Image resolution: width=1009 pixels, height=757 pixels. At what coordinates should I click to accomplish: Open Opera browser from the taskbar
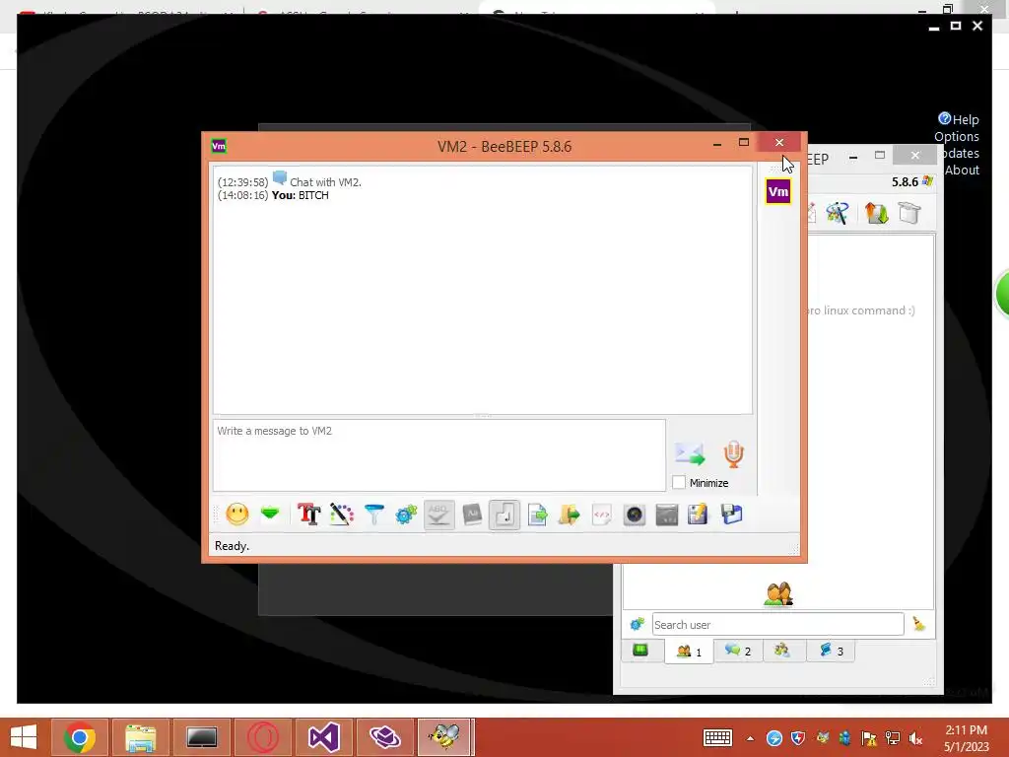pos(263,737)
